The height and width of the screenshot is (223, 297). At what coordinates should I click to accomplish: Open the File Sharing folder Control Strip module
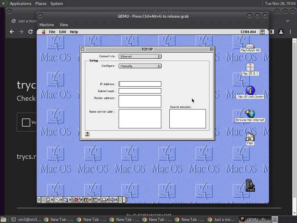coord(67,200)
